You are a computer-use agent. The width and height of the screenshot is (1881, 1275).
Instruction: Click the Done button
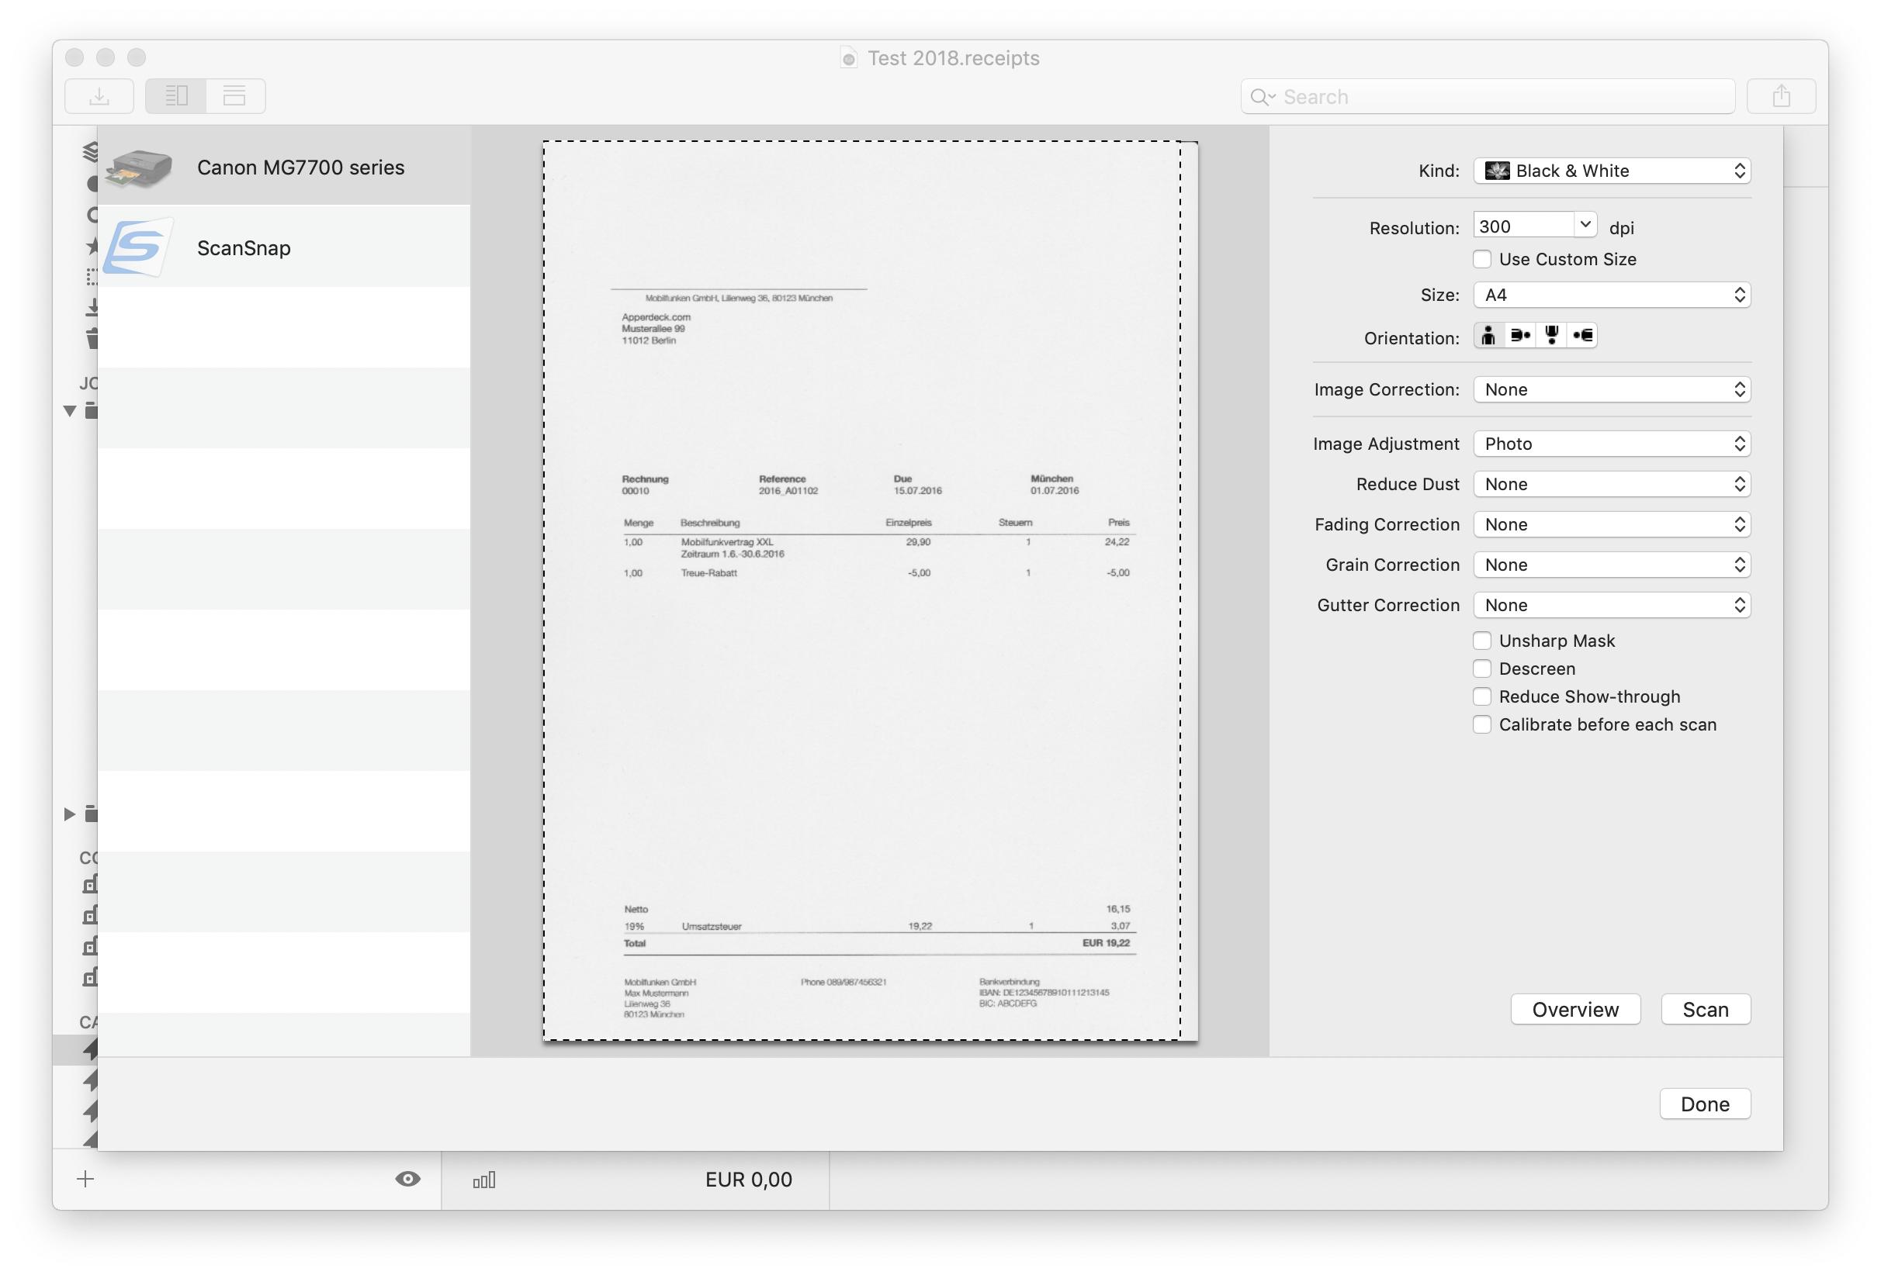pos(1705,1104)
